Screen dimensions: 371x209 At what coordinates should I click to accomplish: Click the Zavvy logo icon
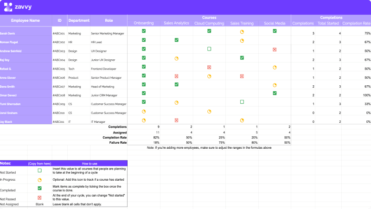pos(8,7)
